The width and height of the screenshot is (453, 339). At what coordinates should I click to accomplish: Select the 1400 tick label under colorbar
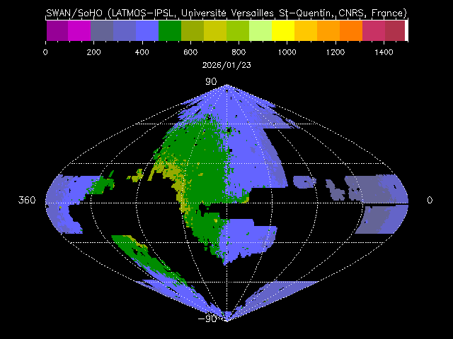[383, 52]
